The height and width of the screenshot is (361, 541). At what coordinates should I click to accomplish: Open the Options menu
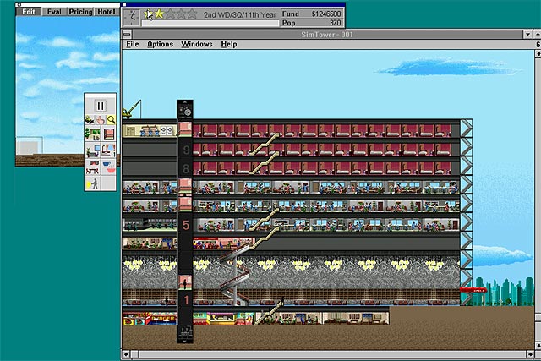tap(160, 44)
